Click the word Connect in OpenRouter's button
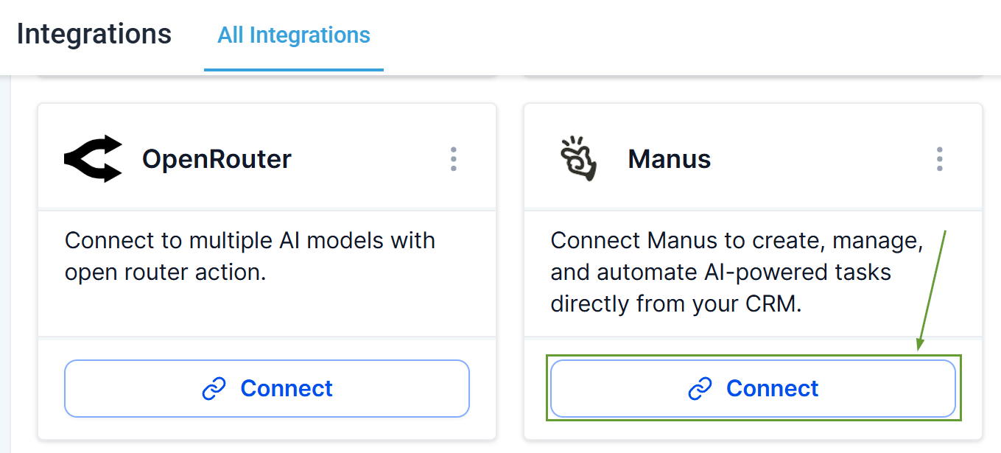Image resolution: width=1001 pixels, height=453 pixels. pos(287,389)
